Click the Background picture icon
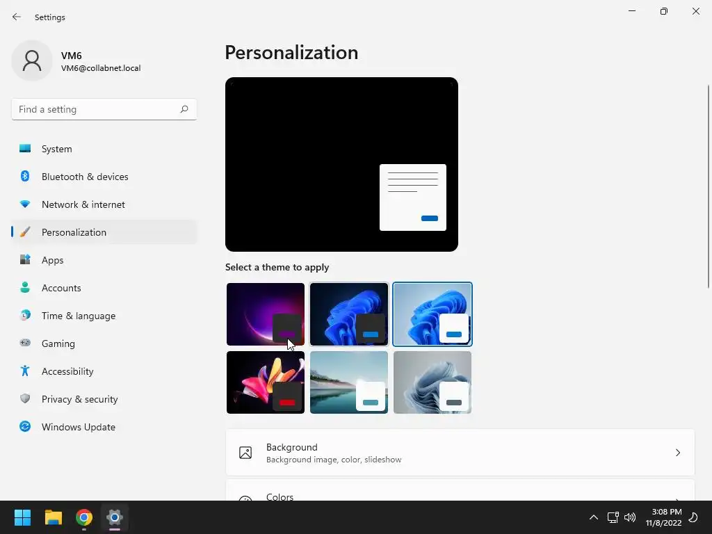 tap(245, 453)
